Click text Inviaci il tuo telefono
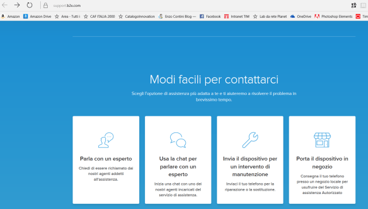The width and height of the screenshot is (368, 209). 250,187
